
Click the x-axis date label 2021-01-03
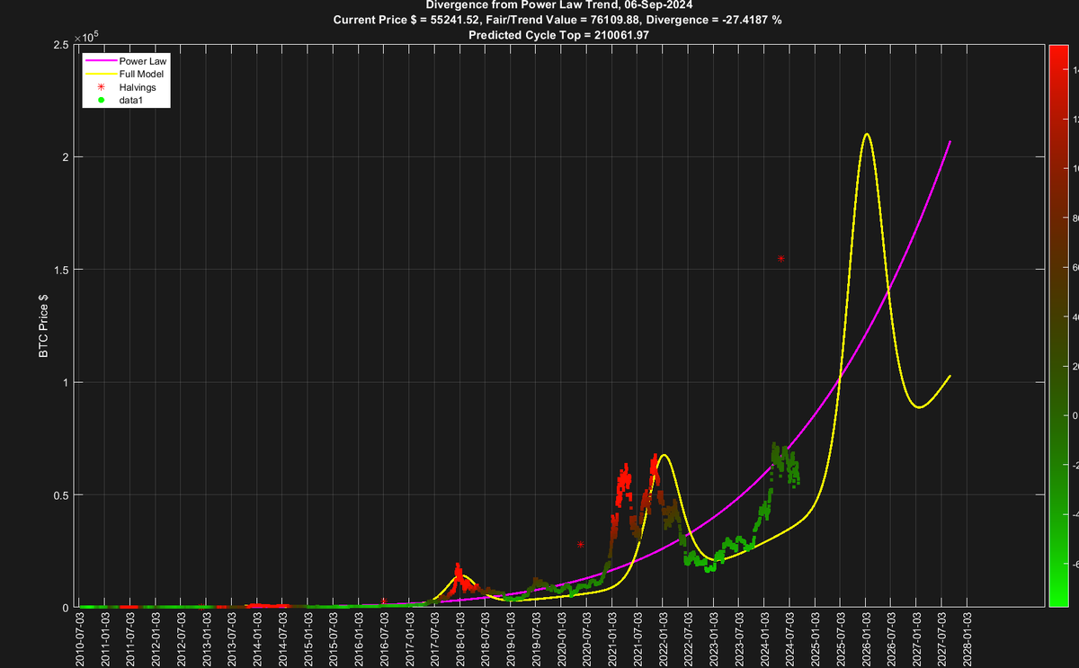612,638
